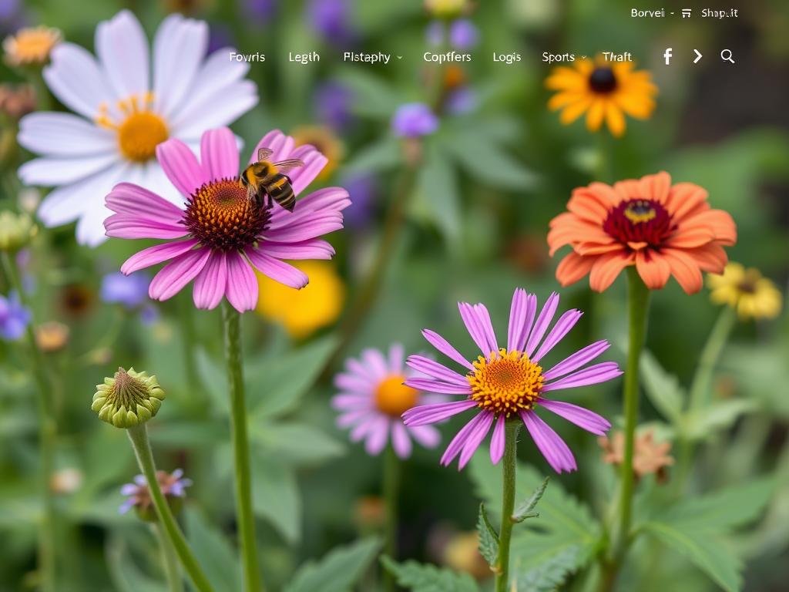Open the Plstaphy menu item
The height and width of the screenshot is (592, 789).
pos(367,57)
